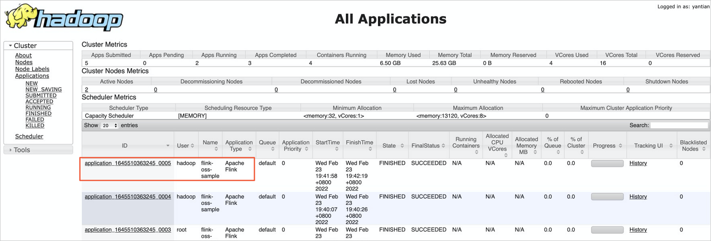Open the Applications link in sidebar

pos(32,76)
